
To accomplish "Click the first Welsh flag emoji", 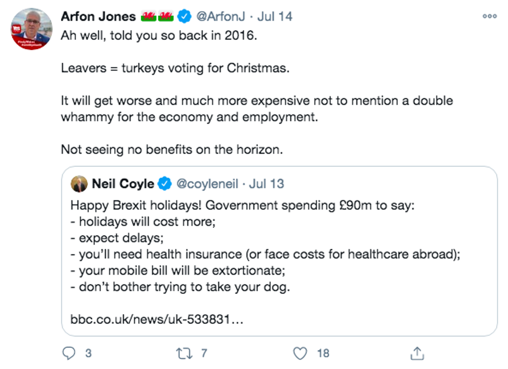I will (x=149, y=17).
